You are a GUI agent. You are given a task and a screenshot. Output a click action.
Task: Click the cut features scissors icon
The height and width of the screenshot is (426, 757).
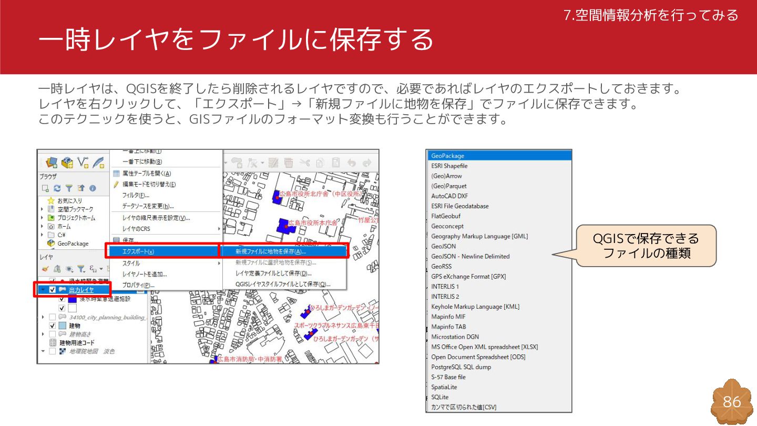(x=304, y=163)
